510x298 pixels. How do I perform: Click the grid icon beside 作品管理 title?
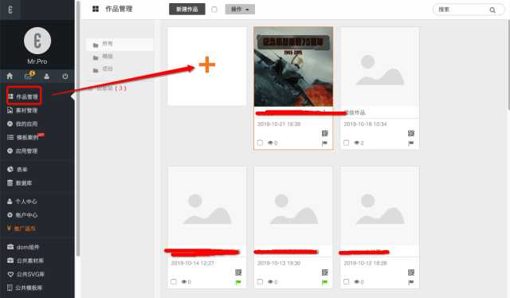[x=96, y=9]
